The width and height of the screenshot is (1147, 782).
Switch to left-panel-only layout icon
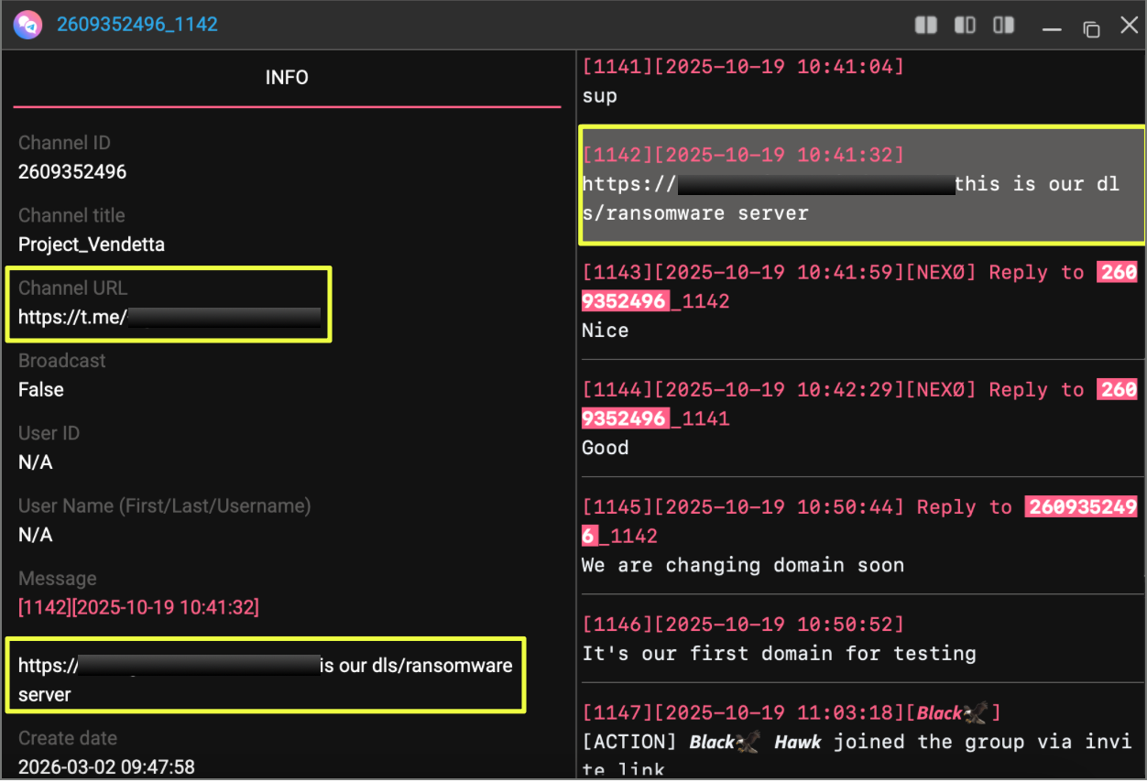(965, 26)
